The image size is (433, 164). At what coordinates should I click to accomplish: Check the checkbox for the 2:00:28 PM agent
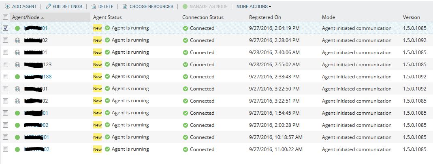[x=5, y=125]
